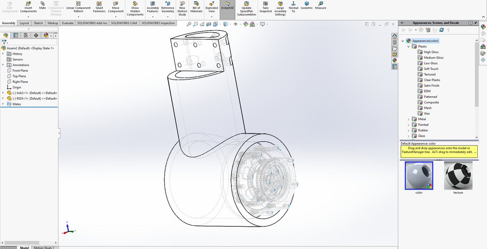Select the Mate tool
The height and width of the screenshot is (249, 487).
(42, 6)
